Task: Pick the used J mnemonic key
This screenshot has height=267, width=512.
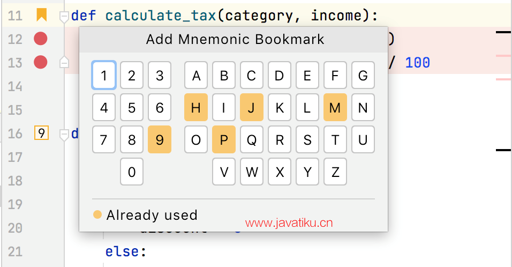Action: click(x=252, y=107)
